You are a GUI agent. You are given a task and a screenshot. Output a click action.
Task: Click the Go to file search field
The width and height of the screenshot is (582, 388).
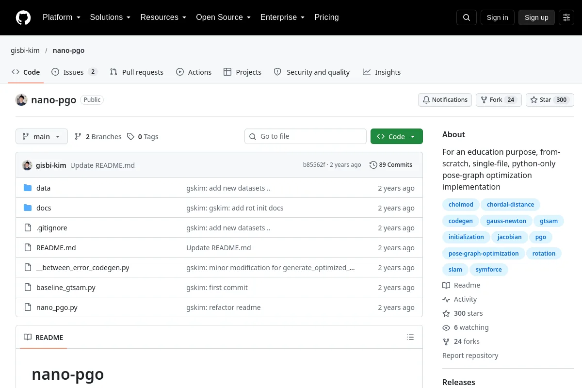click(x=306, y=137)
